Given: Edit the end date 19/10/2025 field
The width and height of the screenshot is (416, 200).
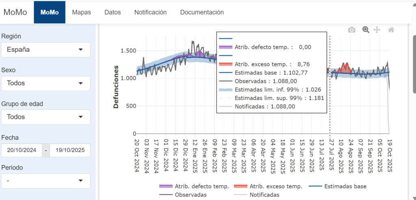Looking at the screenshot, I should [70, 150].
